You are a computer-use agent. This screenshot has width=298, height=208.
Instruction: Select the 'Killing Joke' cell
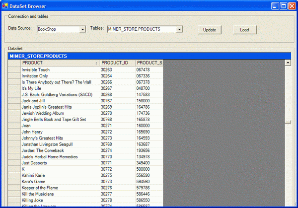tap(60, 200)
